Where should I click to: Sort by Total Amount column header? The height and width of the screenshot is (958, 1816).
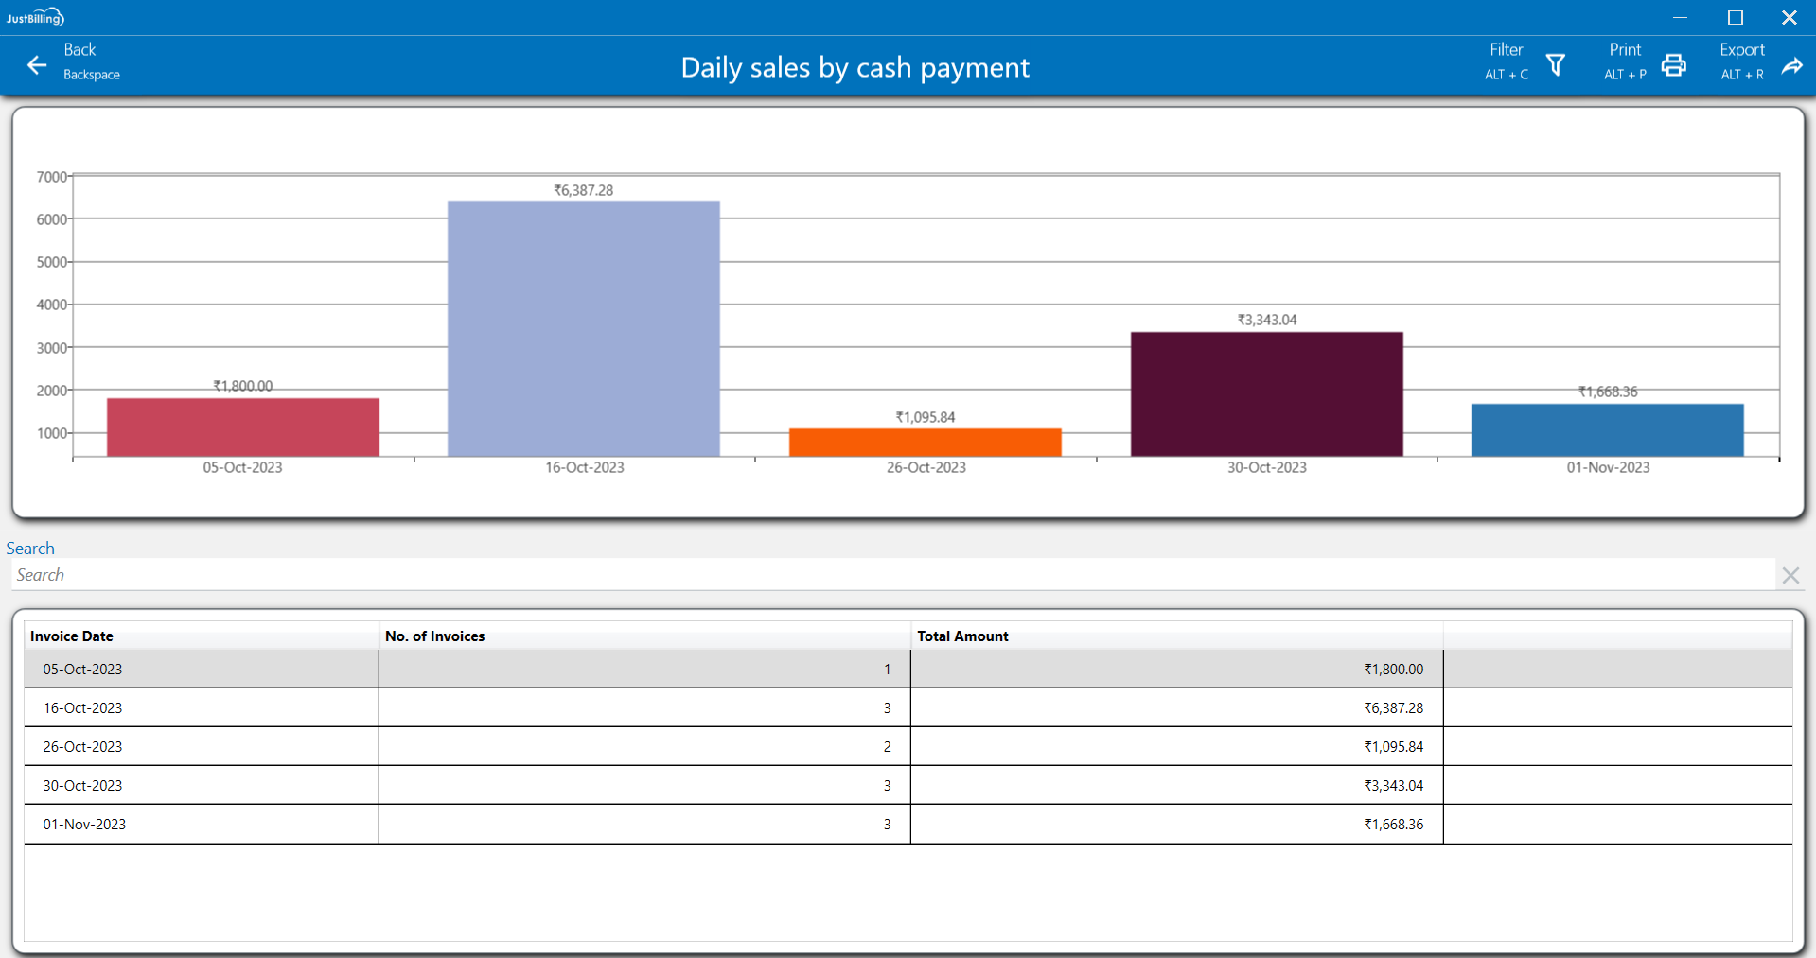point(962,636)
